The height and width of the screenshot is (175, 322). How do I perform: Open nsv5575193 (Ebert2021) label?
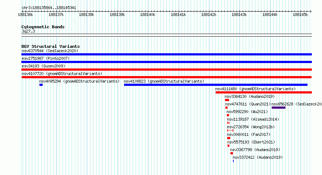(x=251, y=142)
